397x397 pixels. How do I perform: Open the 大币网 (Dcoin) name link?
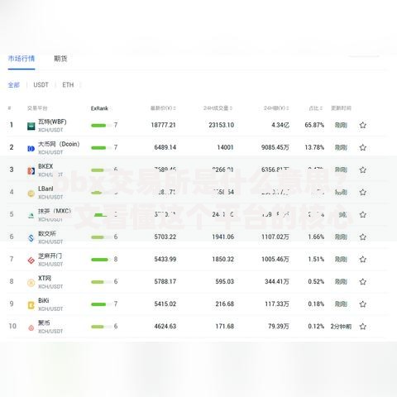pos(59,144)
